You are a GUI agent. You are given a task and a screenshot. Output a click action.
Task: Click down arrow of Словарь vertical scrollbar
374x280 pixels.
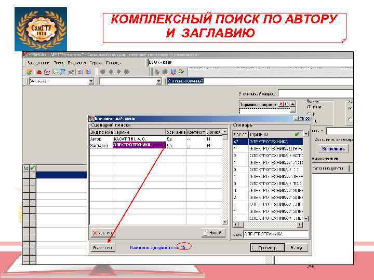[x=306, y=218]
